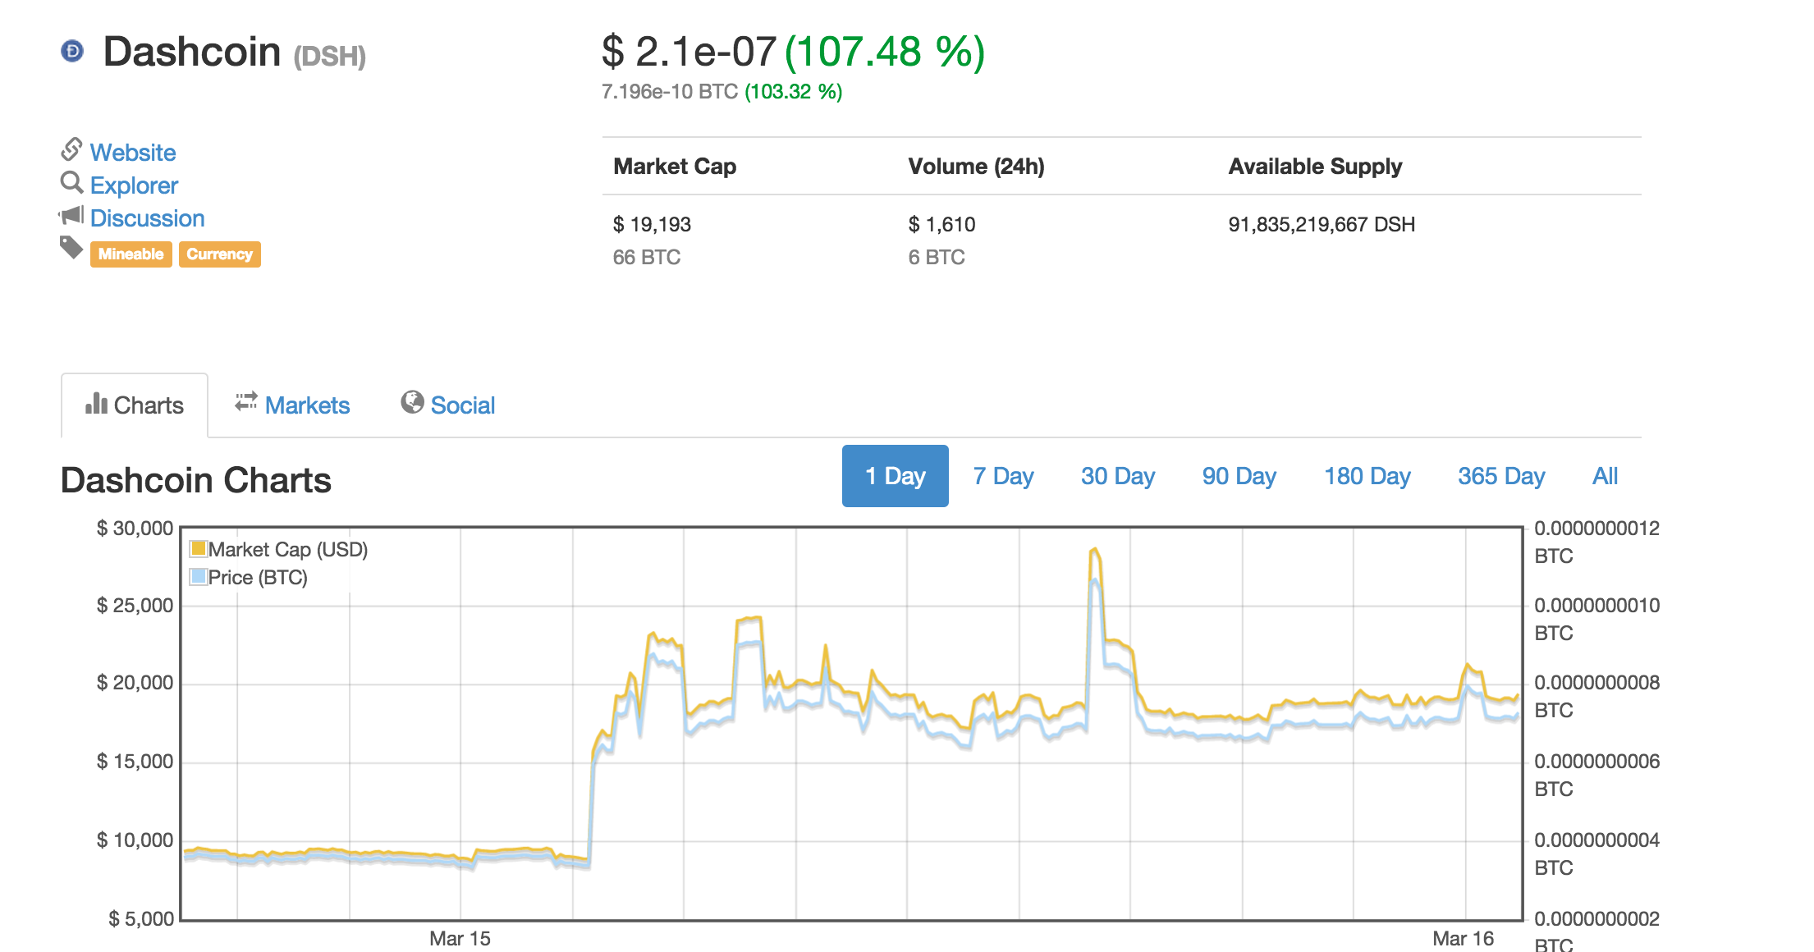This screenshot has height=952, width=1814.
Task: Click the Market Cap (USD) legend label
Action: [x=288, y=550]
